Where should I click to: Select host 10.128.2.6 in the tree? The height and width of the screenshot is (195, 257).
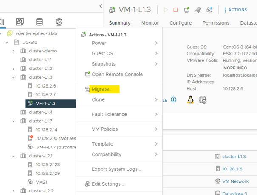[x=46, y=86]
